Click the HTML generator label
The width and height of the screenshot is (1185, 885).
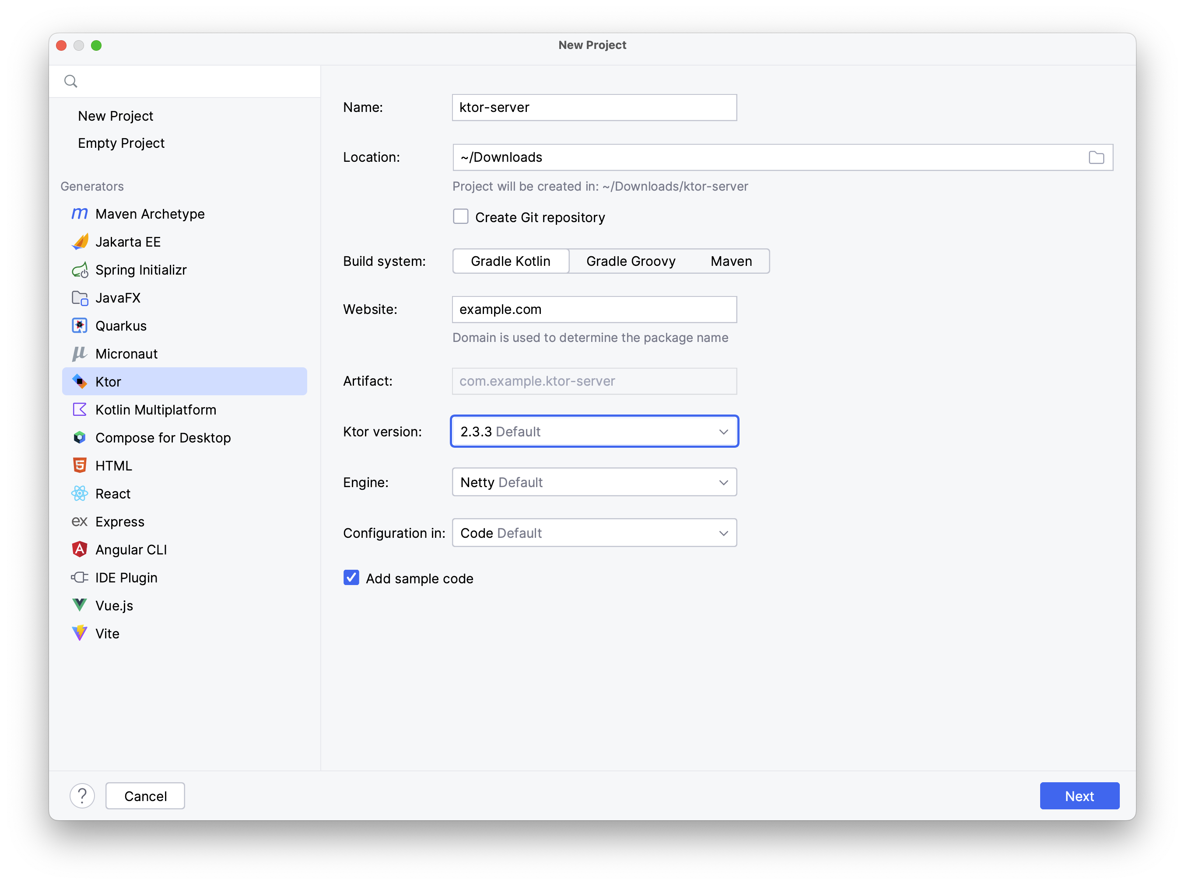(x=114, y=465)
